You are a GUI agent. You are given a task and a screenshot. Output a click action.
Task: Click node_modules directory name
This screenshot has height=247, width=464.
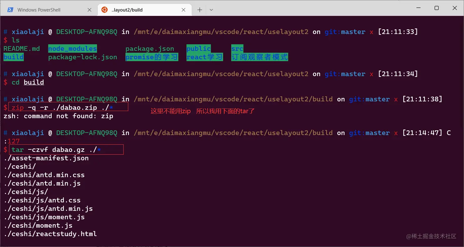click(73, 49)
